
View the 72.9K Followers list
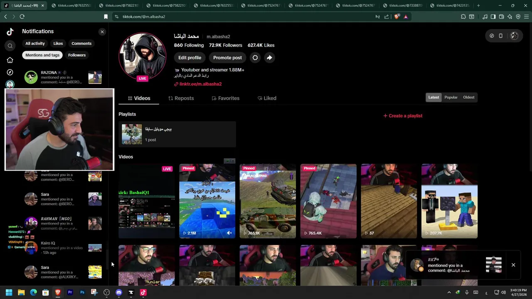tap(226, 45)
